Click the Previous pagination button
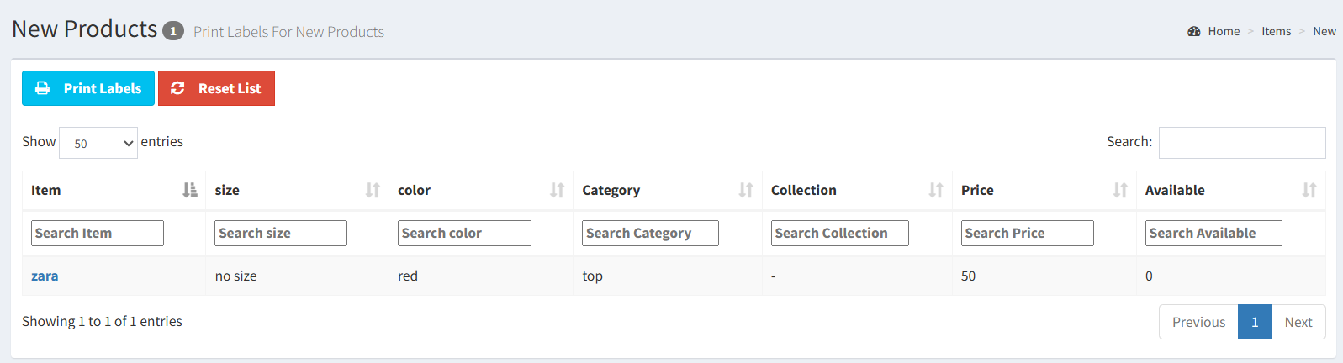This screenshot has height=363, width=1343. click(1198, 322)
